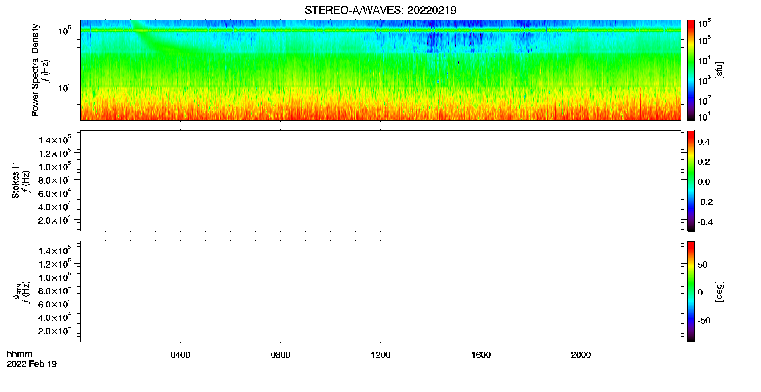Click the Power Spectral Density axis label
Image resolution: width=761 pixels, height=392 pixels.
(x=35, y=70)
